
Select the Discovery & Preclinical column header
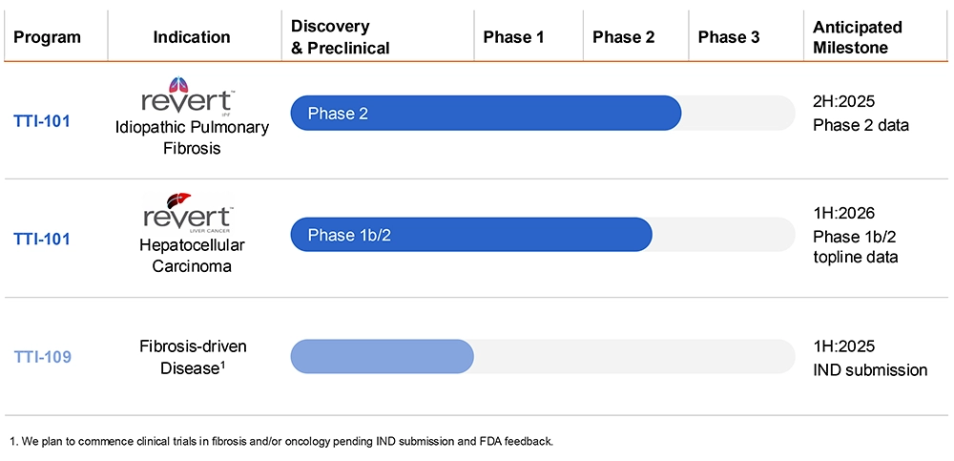point(341,37)
